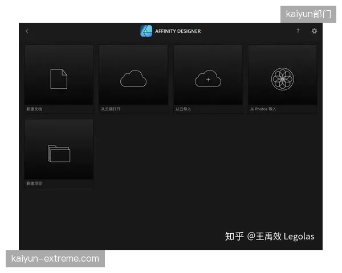342x273 pixels.
Task: Click the 从云导入 label
Action: 183,109
